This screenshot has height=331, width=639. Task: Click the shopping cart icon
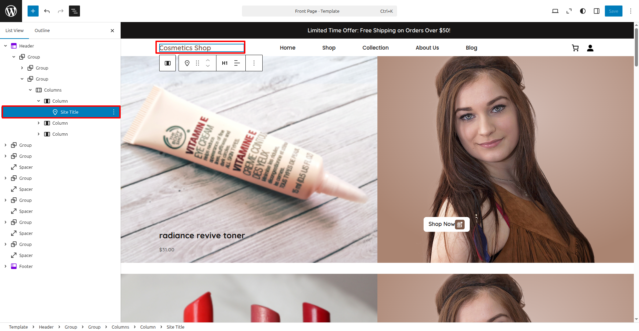tap(575, 48)
